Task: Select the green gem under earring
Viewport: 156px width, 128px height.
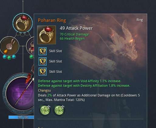Action: pyautogui.click(x=9, y=58)
